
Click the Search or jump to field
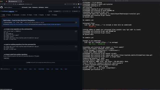(12, 7)
